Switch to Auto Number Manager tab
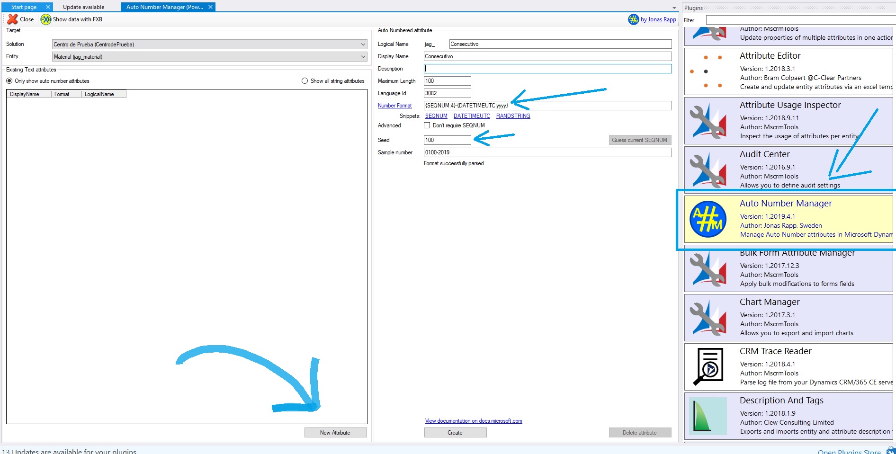 164,7
